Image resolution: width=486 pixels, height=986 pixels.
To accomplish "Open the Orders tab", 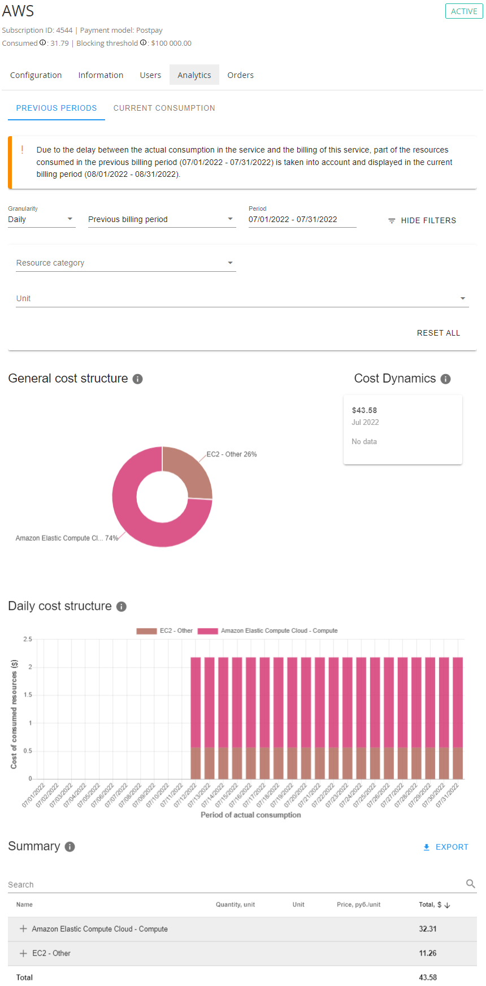I will [x=240, y=75].
